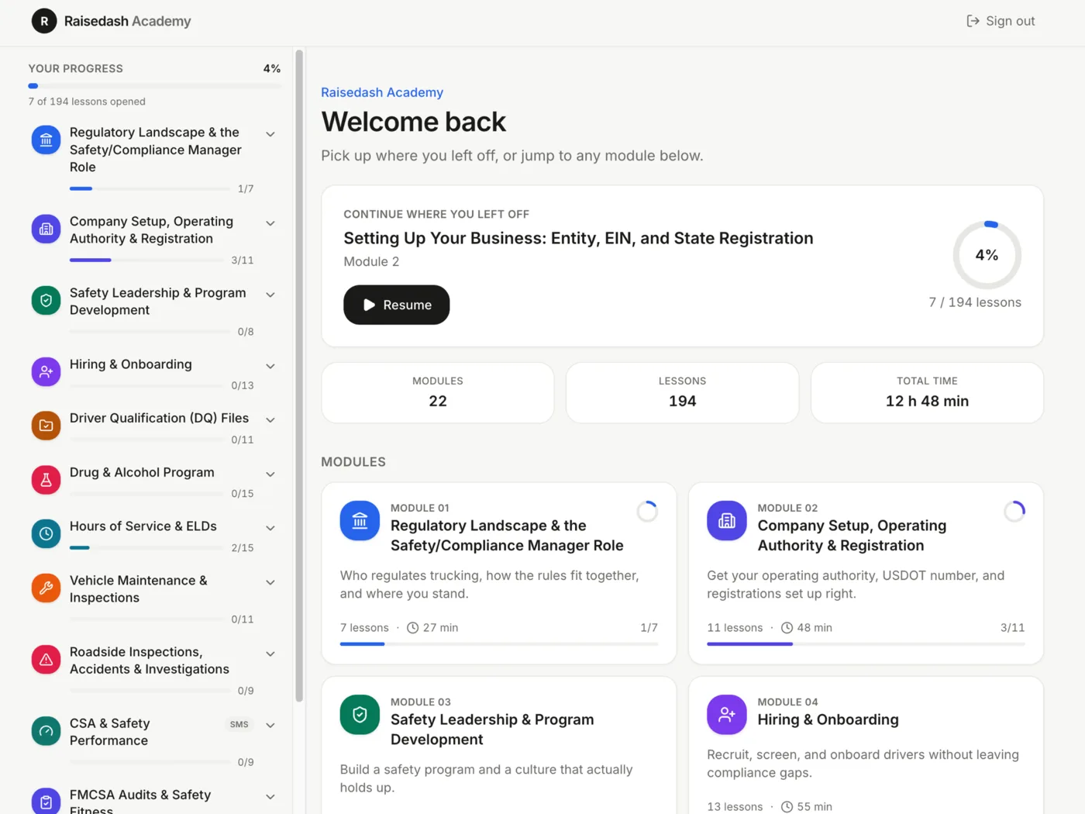The height and width of the screenshot is (814, 1085).
Task: Click the Module 04 card person-plus icon
Action: pos(727,715)
